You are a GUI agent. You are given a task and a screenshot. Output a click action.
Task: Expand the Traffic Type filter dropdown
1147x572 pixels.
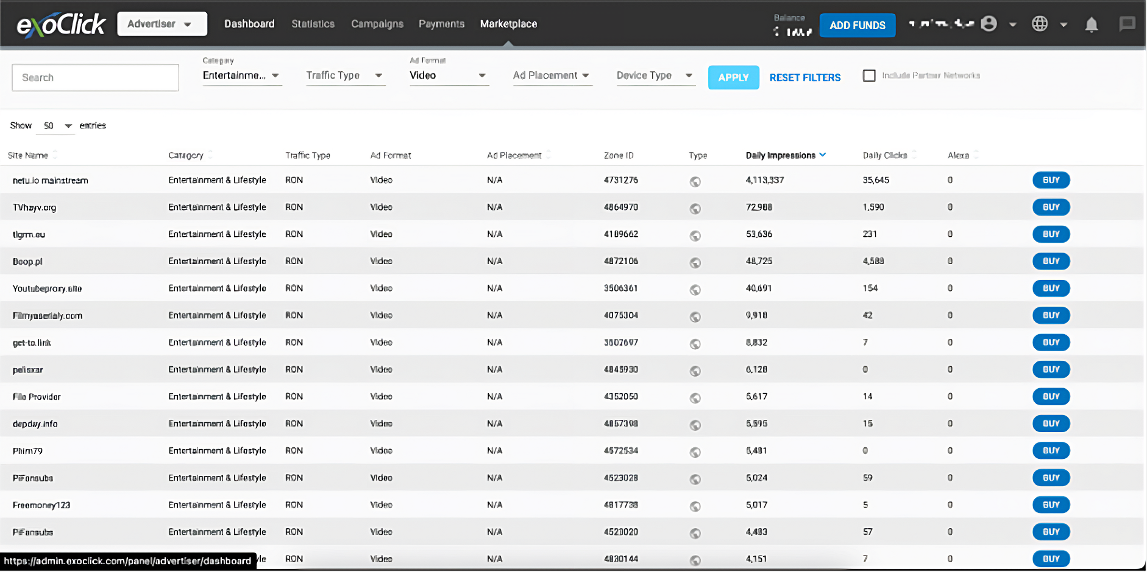[x=345, y=75]
